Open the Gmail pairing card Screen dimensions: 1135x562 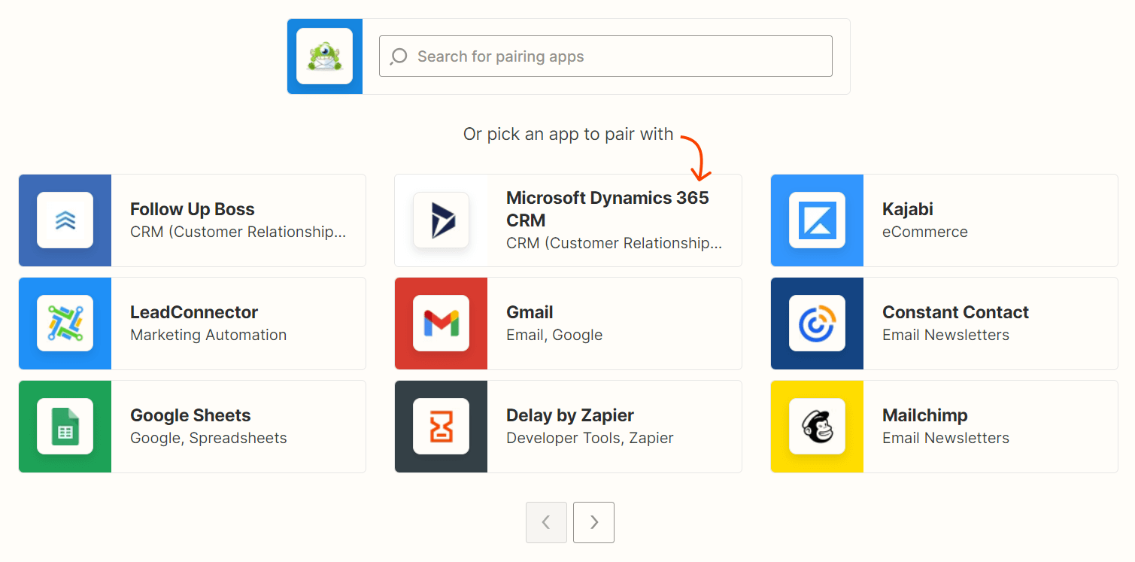(568, 324)
